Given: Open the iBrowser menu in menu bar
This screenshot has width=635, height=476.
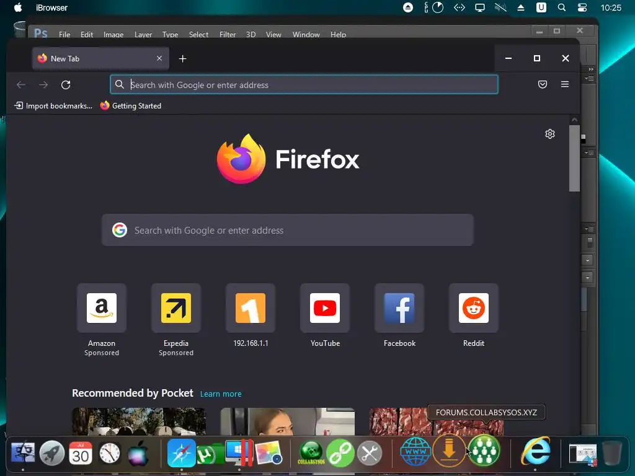Looking at the screenshot, I should (x=52, y=7).
